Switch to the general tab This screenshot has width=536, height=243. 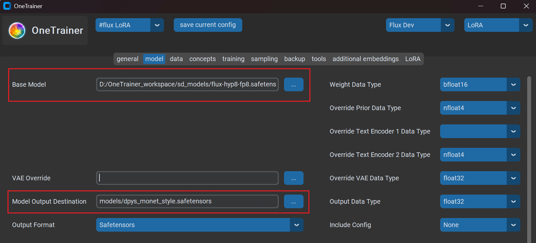[x=127, y=59]
